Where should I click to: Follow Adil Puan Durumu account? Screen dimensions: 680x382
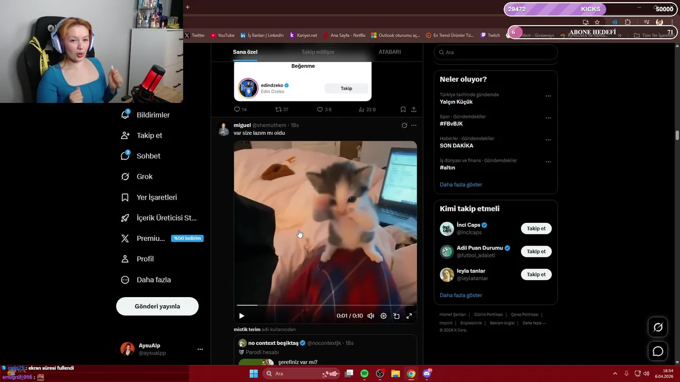(536, 251)
